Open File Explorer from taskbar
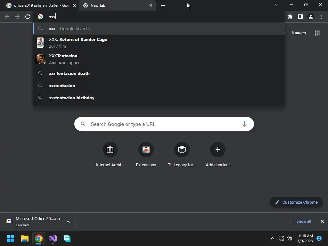328x246 pixels. tap(24, 238)
